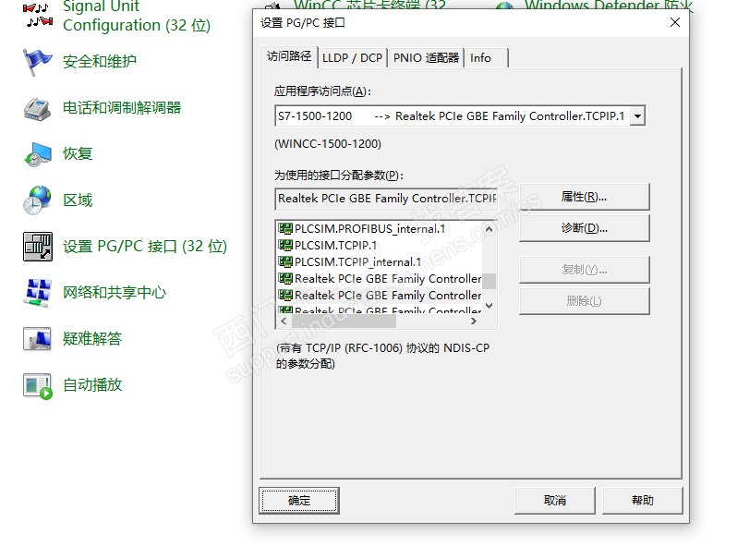
Task: Click the 设置 PG/PC 接口 (32 位) link
Action: pyautogui.click(x=145, y=247)
